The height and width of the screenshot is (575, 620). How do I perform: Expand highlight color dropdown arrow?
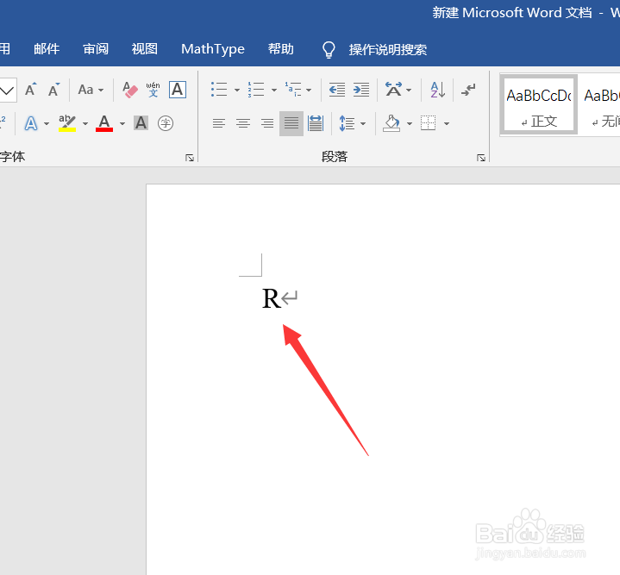(x=85, y=123)
